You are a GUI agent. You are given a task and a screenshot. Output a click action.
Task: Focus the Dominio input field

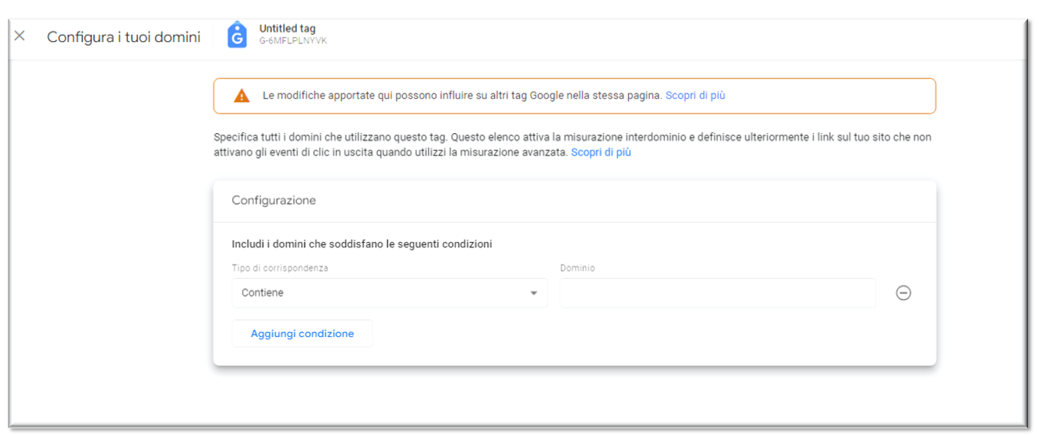point(718,293)
